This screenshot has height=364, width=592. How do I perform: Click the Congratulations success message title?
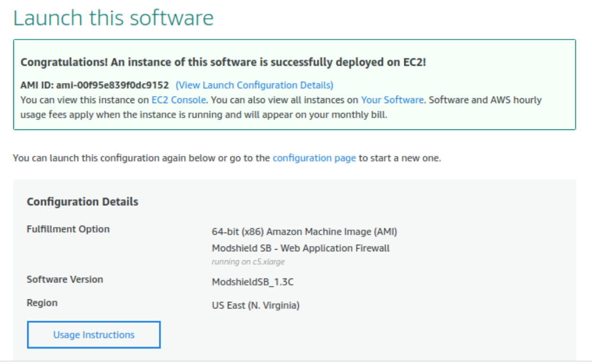click(223, 62)
